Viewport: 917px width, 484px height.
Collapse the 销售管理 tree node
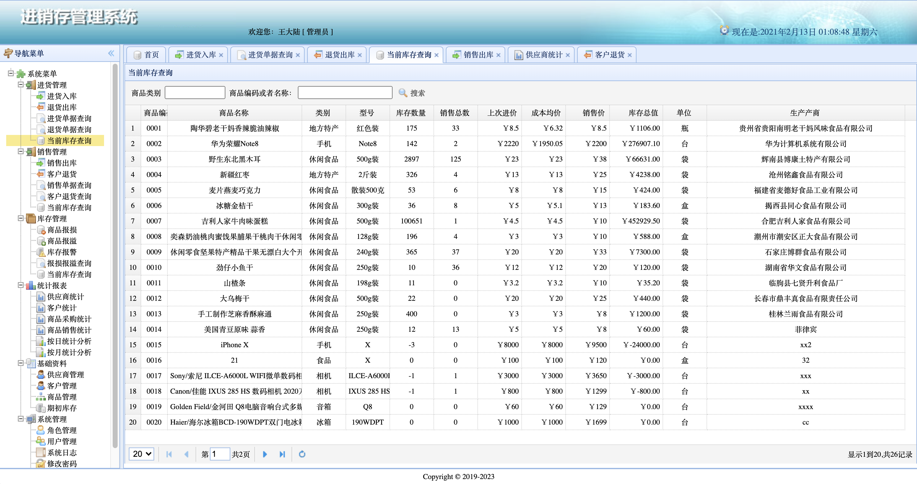pos(21,151)
